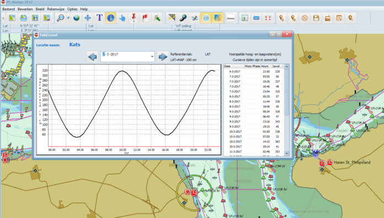Select the blue T text tool
The image size is (384, 218).
tap(99, 18)
